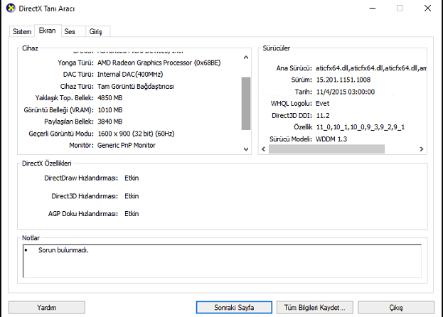Click the 'DirectX Özellikleri' group heading
This screenshot has height=317, width=443.
(x=47, y=163)
